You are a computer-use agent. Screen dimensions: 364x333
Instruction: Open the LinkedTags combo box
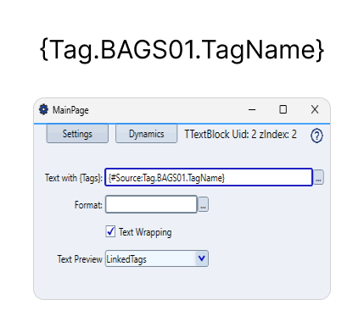(x=157, y=258)
